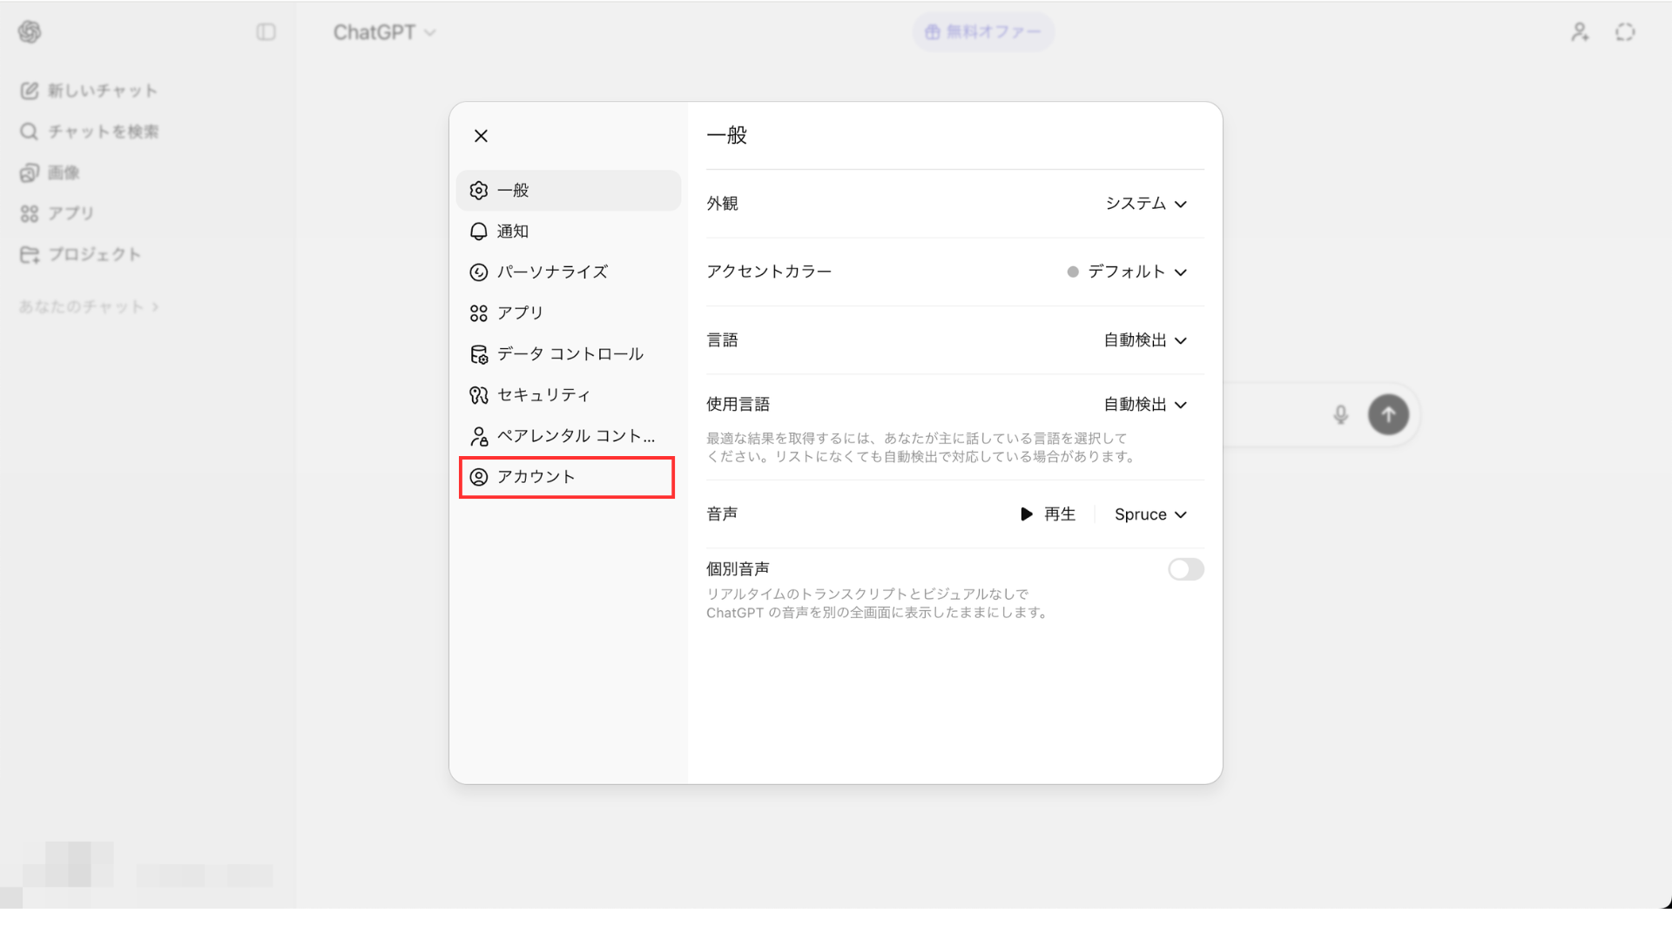This screenshot has width=1672, height=940.
Task: Click the temporary chat dashed circle icon
Action: (1625, 32)
